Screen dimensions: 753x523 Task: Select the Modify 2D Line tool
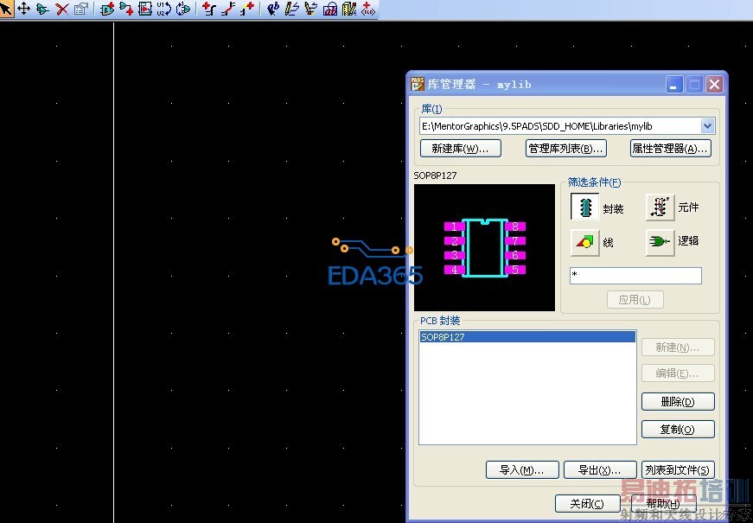(310, 9)
